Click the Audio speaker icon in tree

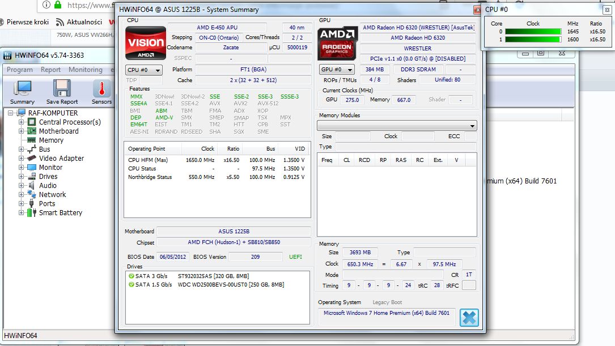point(32,185)
